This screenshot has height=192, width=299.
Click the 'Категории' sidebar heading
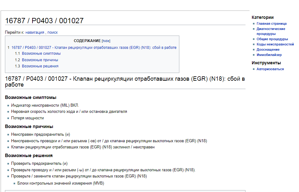pyautogui.click(x=263, y=17)
